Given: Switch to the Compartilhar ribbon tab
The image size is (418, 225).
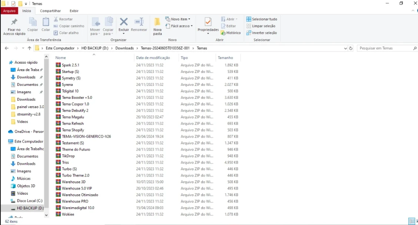Looking at the screenshot, I should [50, 11].
